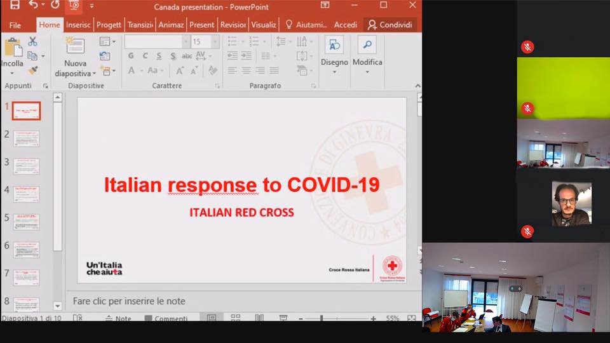Toggle the Commenti pane button
Screen dimensions: 610x343
click(x=166, y=318)
